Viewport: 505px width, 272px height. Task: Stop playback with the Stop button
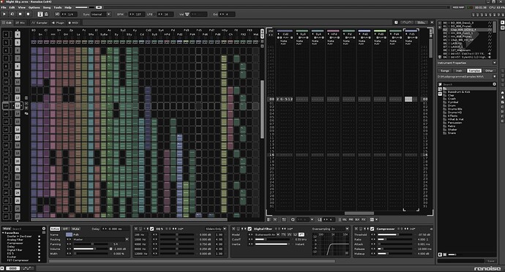20,14
